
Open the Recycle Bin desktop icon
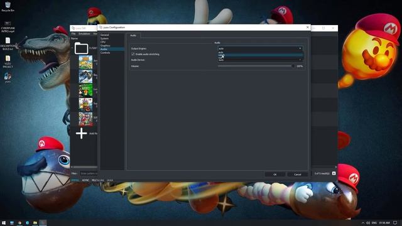[8, 7]
